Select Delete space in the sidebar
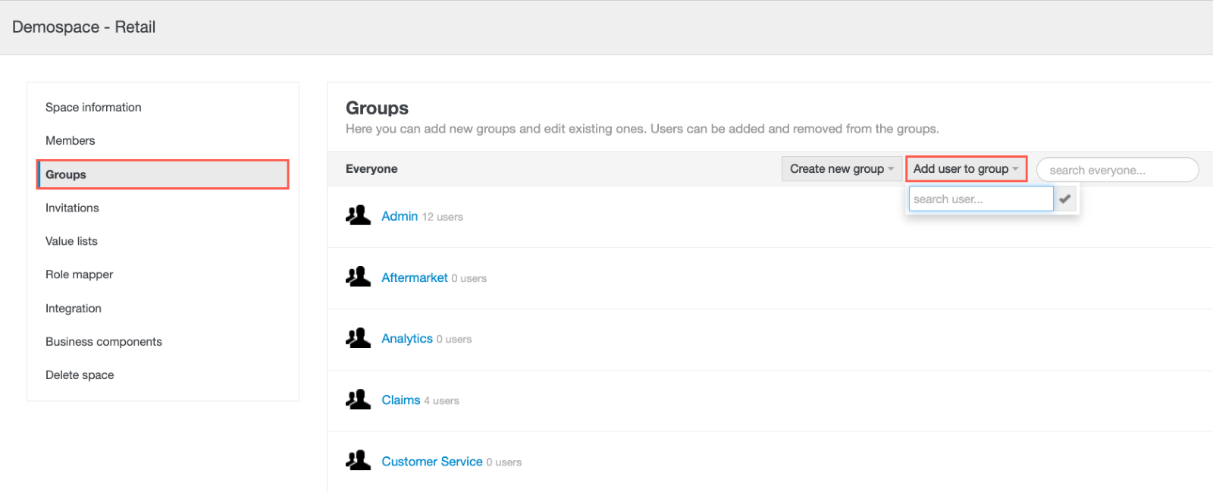This screenshot has height=492, width=1213. 80,375
